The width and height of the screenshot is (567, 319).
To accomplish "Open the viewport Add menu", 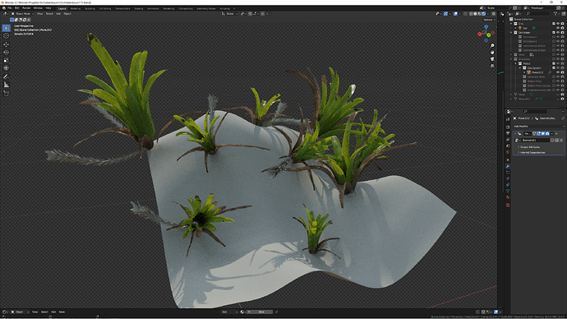I will point(58,14).
